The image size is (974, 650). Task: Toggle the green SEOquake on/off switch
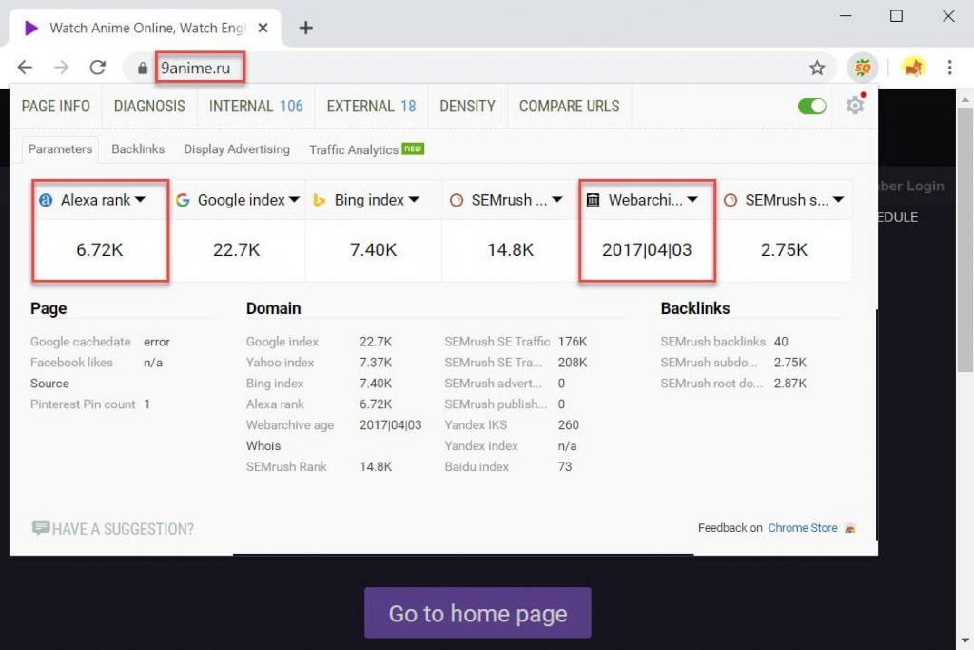tap(812, 106)
